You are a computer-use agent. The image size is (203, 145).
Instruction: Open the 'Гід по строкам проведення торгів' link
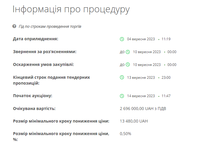click(50, 27)
